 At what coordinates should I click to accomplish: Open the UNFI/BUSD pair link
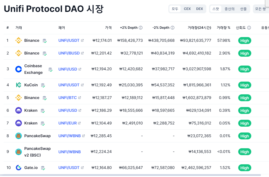69,53
